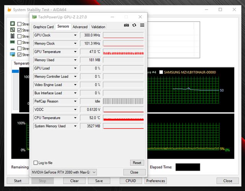Open the GPU-Z hamburger menu
245x191 pixels.
[x=142, y=25]
